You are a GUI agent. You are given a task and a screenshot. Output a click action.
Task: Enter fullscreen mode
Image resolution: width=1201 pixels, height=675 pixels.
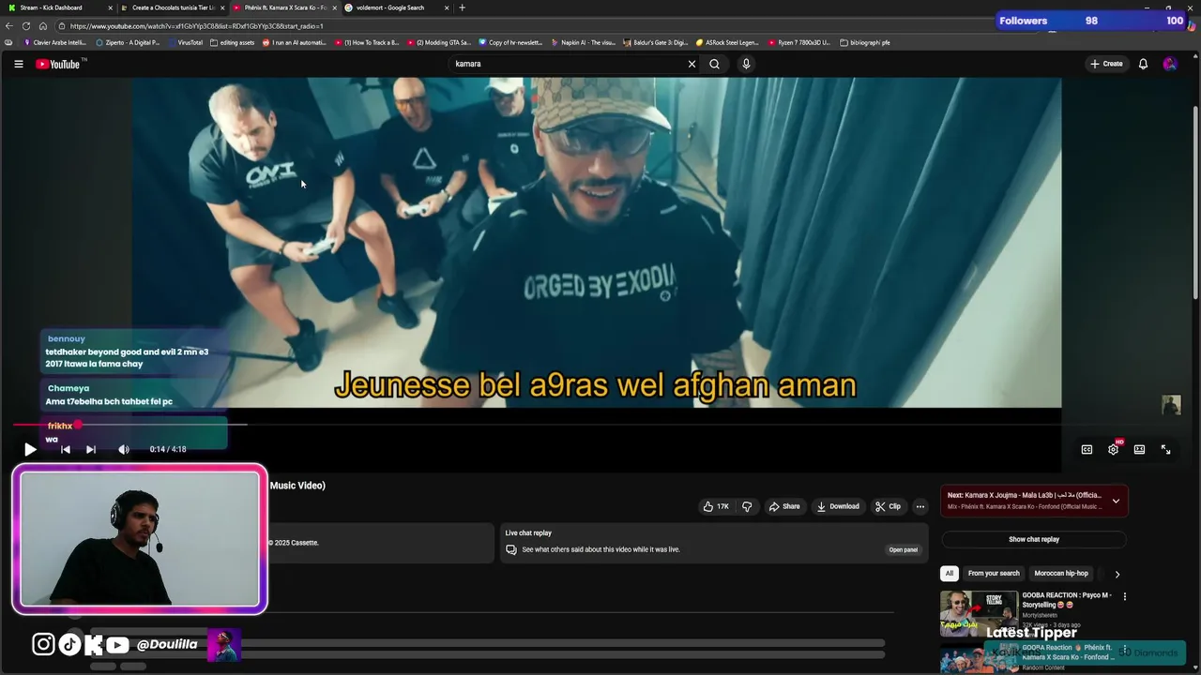[1165, 449]
